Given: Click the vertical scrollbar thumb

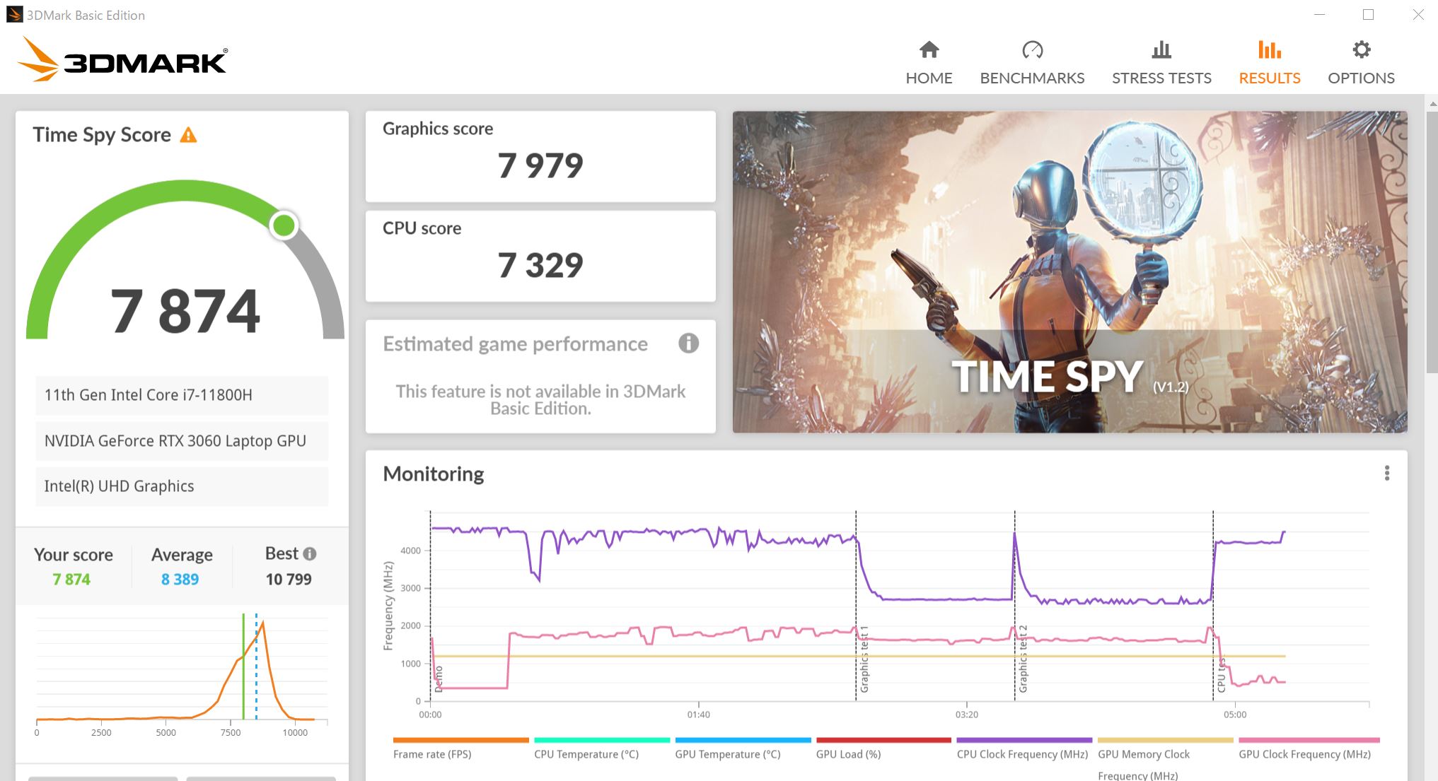Looking at the screenshot, I should click(1432, 242).
